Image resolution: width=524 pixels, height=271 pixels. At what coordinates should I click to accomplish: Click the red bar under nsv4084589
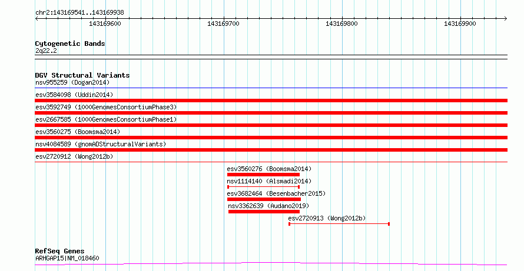(271, 150)
